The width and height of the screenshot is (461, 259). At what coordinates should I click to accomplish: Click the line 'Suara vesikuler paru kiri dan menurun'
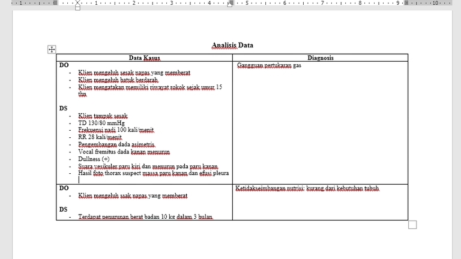click(148, 167)
